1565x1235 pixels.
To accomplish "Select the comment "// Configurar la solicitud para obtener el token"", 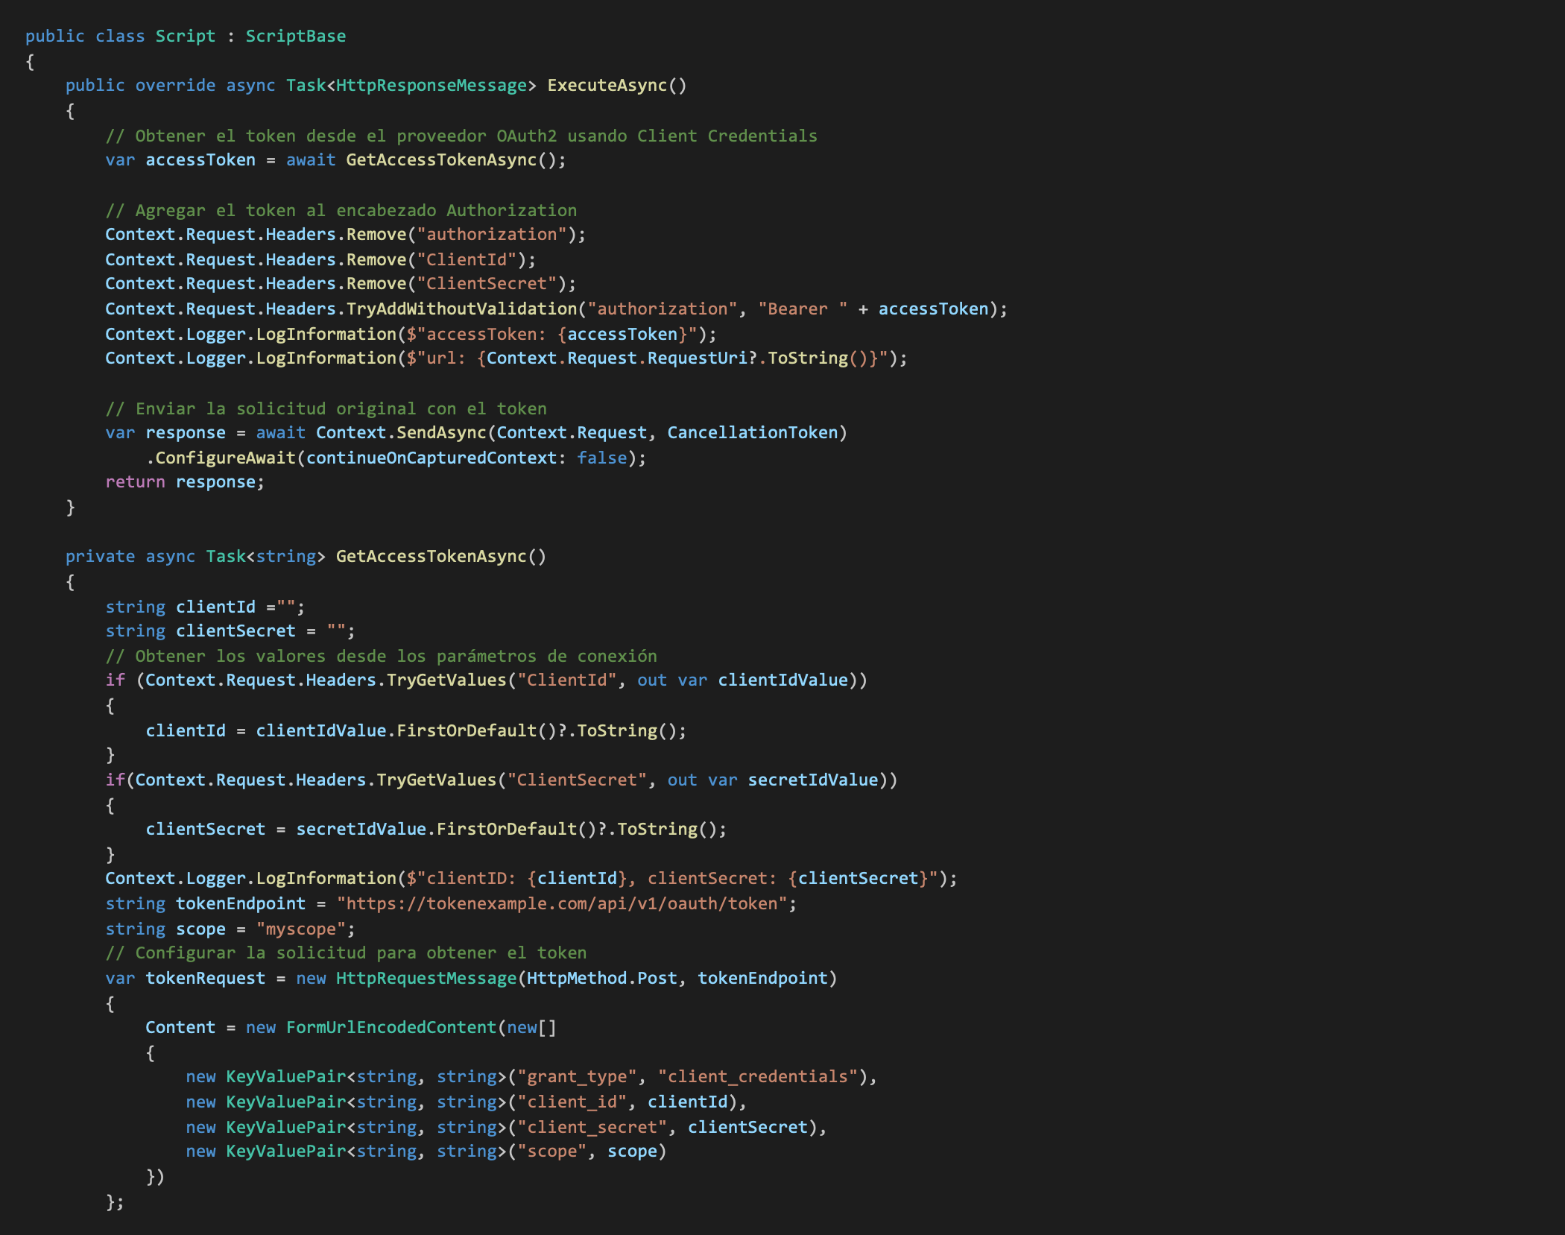I will pos(346,953).
